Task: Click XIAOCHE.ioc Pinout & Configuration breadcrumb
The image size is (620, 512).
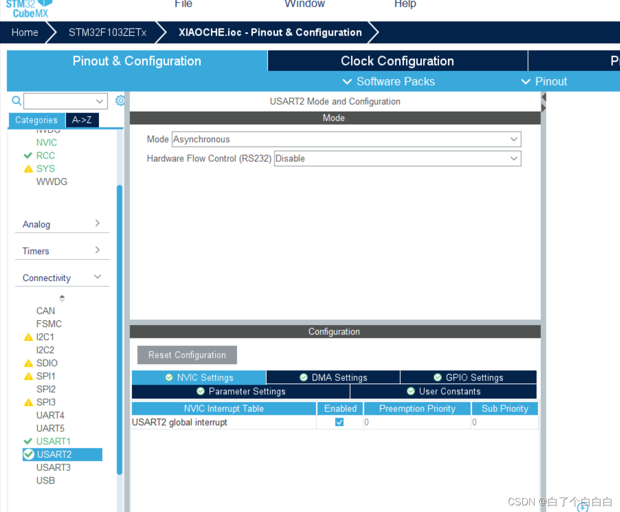Action: (x=270, y=32)
